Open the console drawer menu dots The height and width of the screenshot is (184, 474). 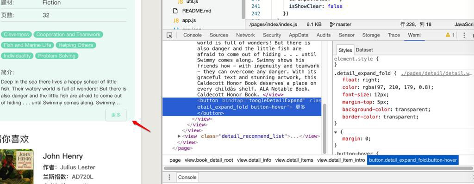169,178
